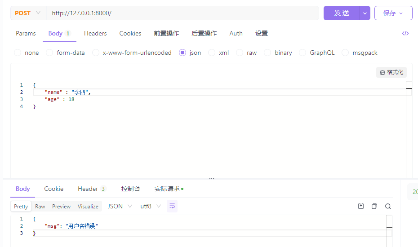418x247 pixels.
Task: Click the request URL input field
Action: [x=182, y=13]
